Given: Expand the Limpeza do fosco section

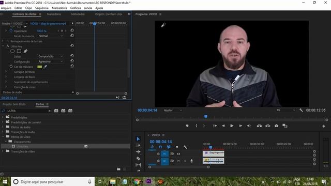Looking at the screenshot, I should click(6, 77).
